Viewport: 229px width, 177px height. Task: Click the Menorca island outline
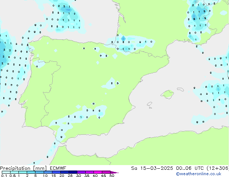[x=180, y=89]
